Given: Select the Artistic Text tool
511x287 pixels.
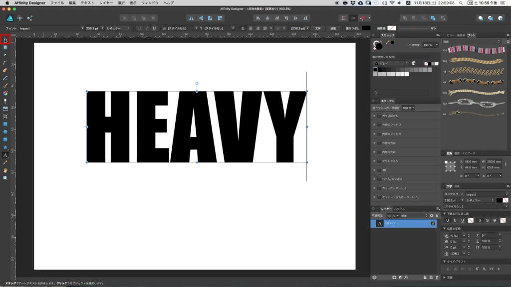Looking at the screenshot, I should coord(5,155).
